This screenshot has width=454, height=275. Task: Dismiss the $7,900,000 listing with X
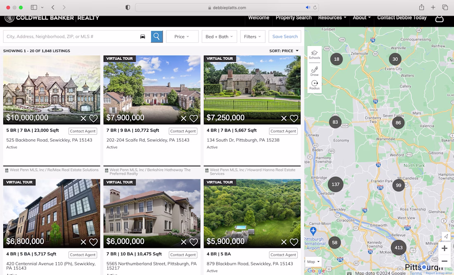pyautogui.click(x=184, y=119)
